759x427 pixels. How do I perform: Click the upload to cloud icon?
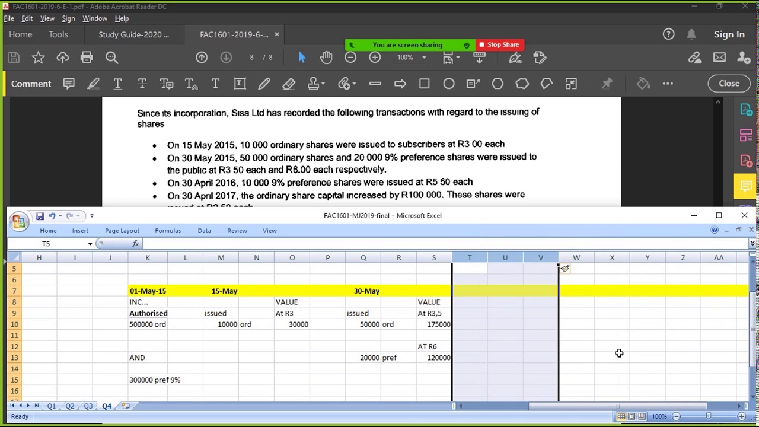(x=62, y=58)
